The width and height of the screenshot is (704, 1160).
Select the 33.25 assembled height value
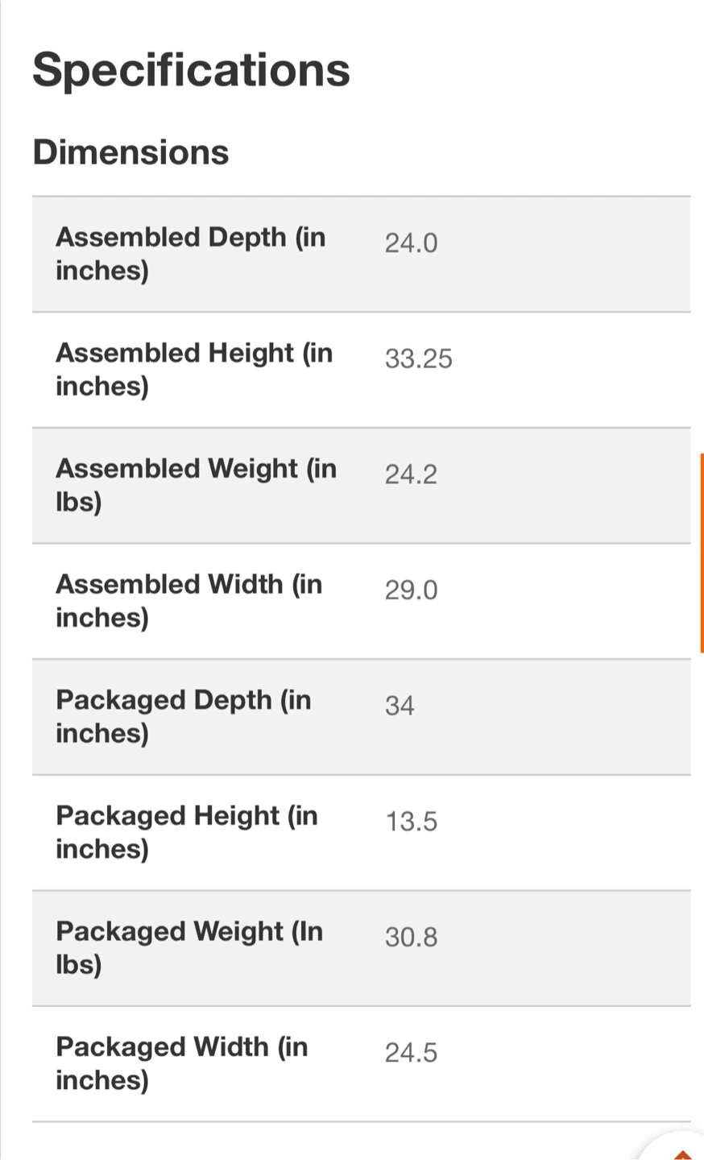[418, 358]
